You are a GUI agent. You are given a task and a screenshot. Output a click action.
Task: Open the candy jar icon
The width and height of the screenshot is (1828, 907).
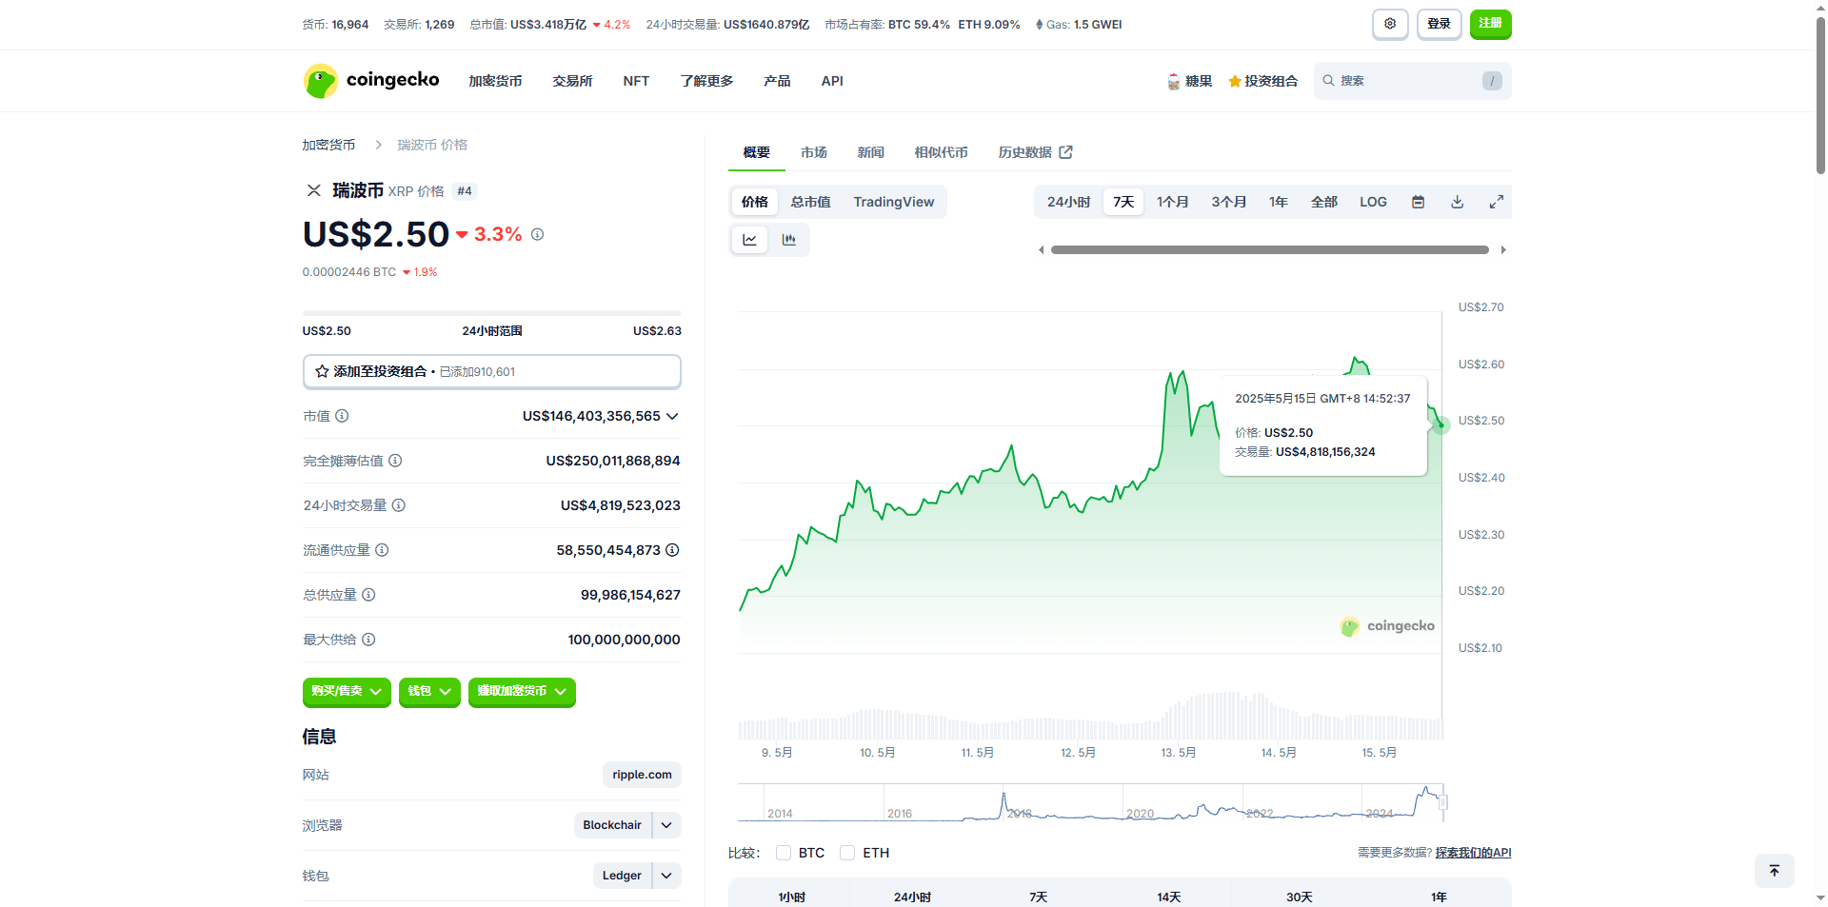pos(1174,82)
